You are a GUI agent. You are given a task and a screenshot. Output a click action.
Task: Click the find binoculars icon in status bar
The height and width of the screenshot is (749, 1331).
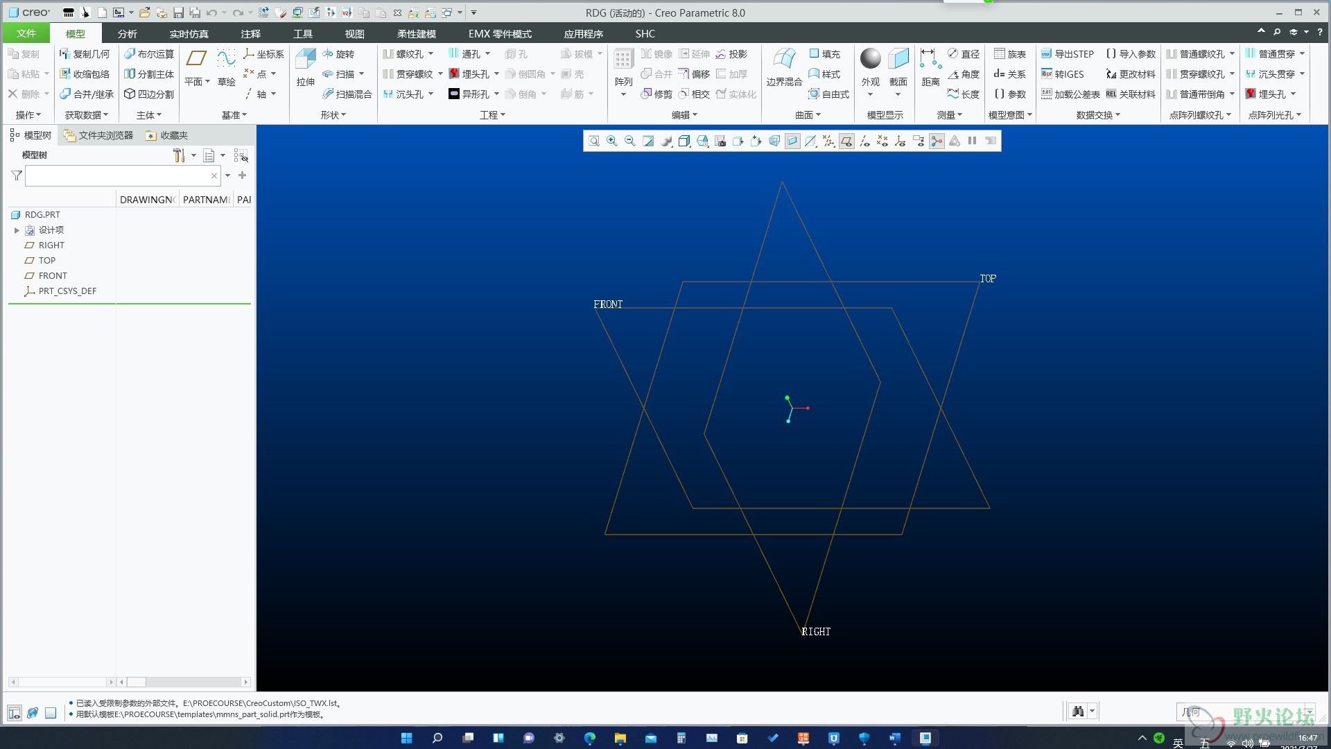tap(1078, 712)
